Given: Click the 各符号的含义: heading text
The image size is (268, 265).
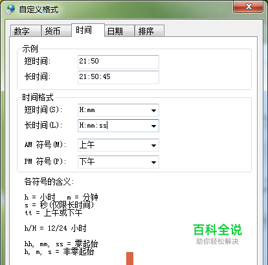Looking at the screenshot, I should click(x=49, y=181).
